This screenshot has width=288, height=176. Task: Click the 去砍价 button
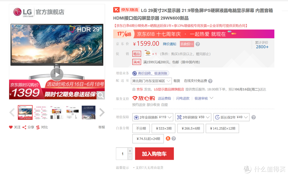pos(187,44)
